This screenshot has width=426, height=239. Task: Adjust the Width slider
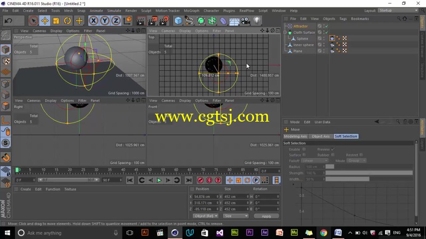tap(369, 179)
